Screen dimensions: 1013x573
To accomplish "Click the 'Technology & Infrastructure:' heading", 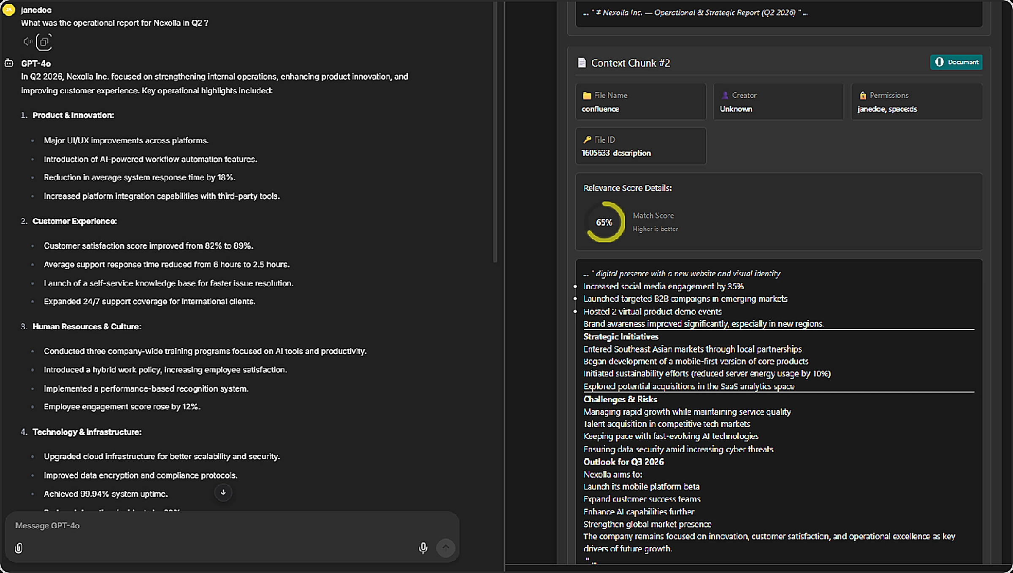I will click(87, 432).
